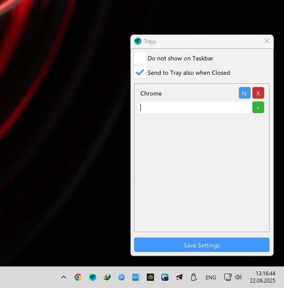The height and width of the screenshot is (288, 284).
Task: Click the blue N button for Chrome
Action: tap(244, 93)
